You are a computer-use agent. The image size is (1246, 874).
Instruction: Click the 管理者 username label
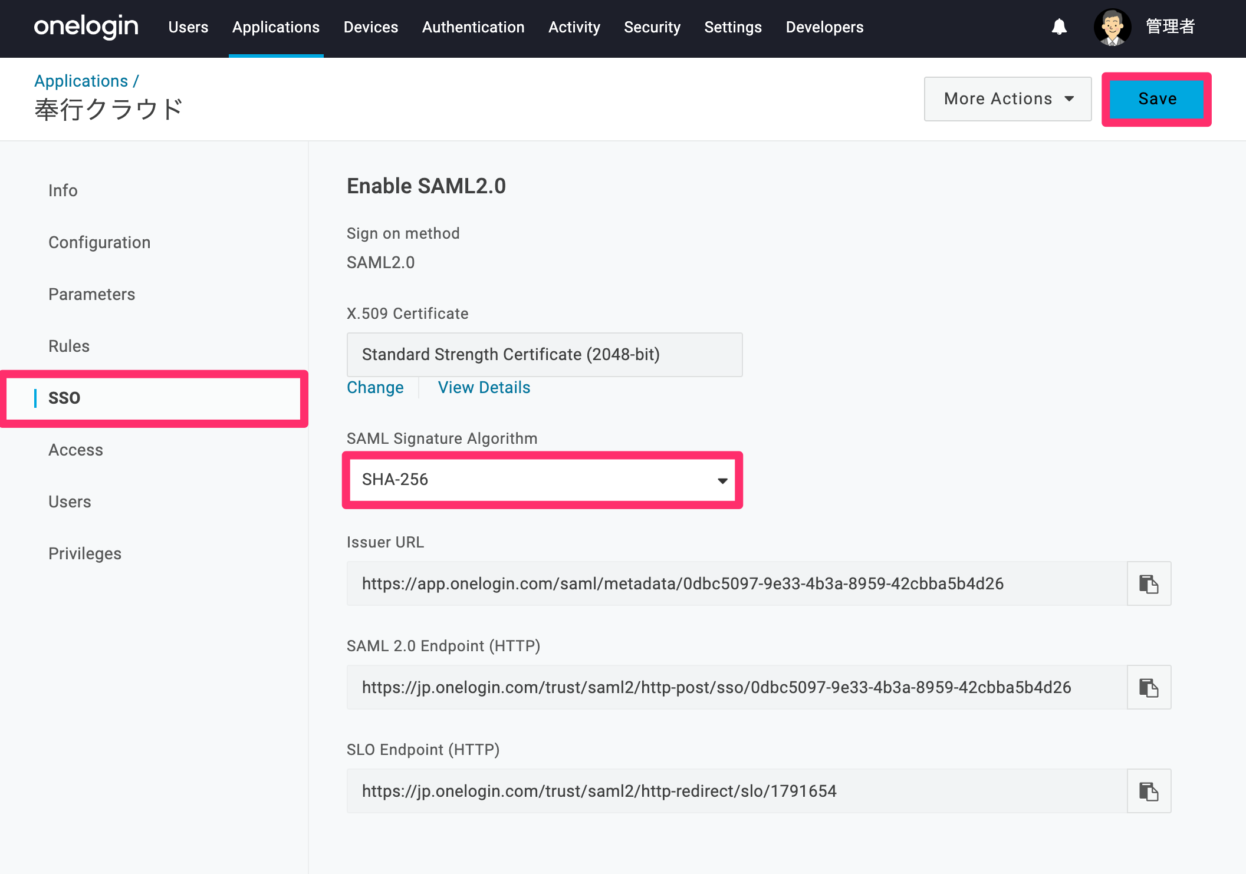1171,27
